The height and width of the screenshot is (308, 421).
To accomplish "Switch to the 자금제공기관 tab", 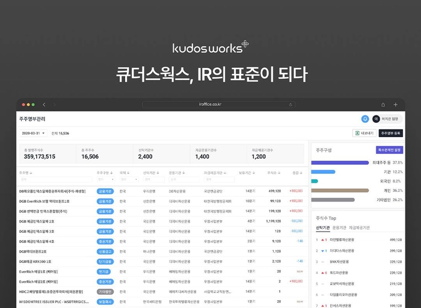I will click(360, 228).
